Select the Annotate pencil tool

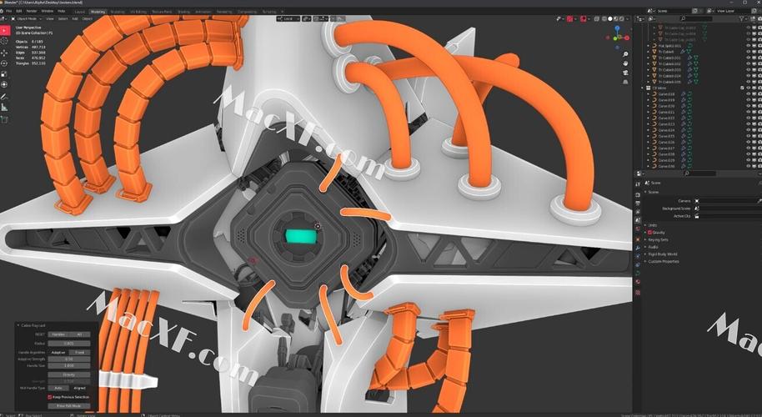(x=4, y=97)
